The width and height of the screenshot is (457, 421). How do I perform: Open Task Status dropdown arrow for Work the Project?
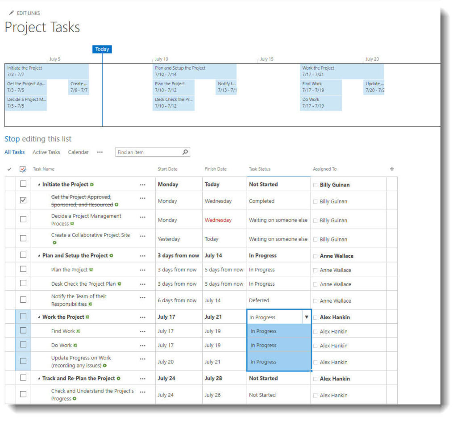(x=306, y=317)
